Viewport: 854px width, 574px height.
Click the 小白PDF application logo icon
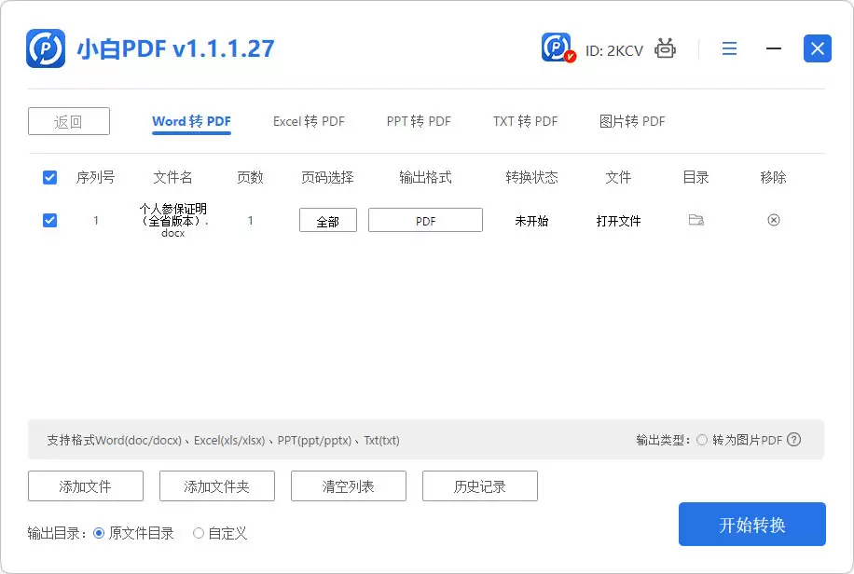pyautogui.click(x=44, y=48)
